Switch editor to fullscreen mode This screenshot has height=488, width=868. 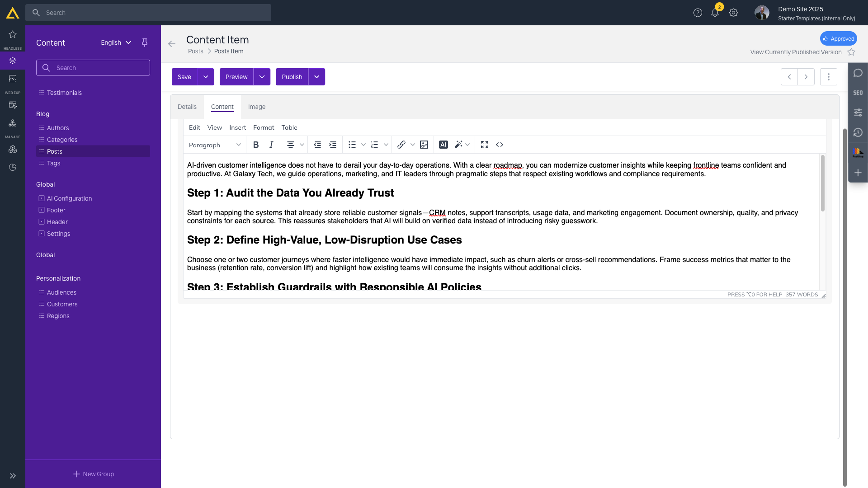click(485, 145)
